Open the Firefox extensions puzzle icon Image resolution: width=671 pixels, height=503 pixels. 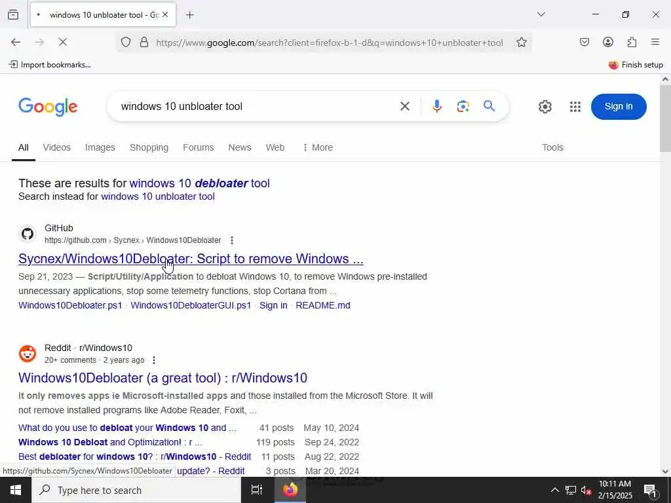(632, 42)
